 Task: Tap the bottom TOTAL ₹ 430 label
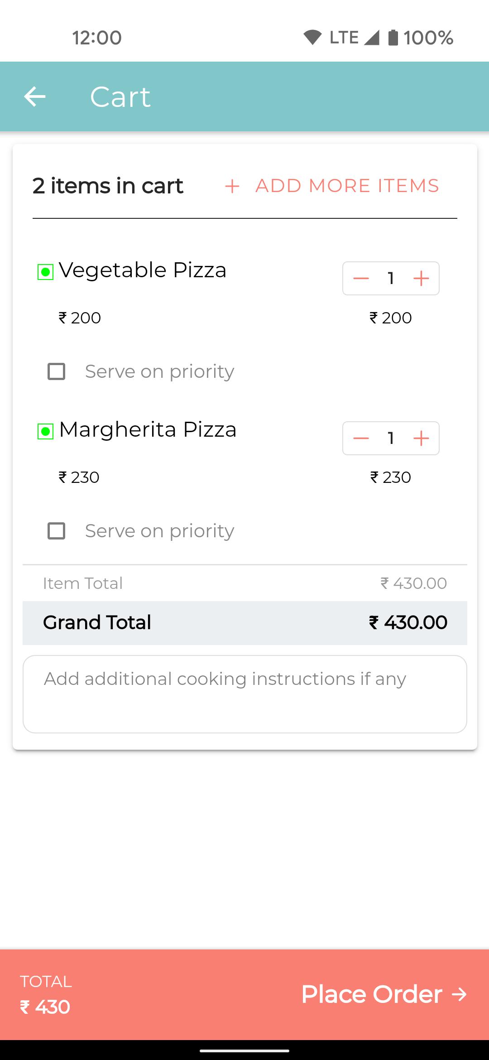click(x=46, y=994)
